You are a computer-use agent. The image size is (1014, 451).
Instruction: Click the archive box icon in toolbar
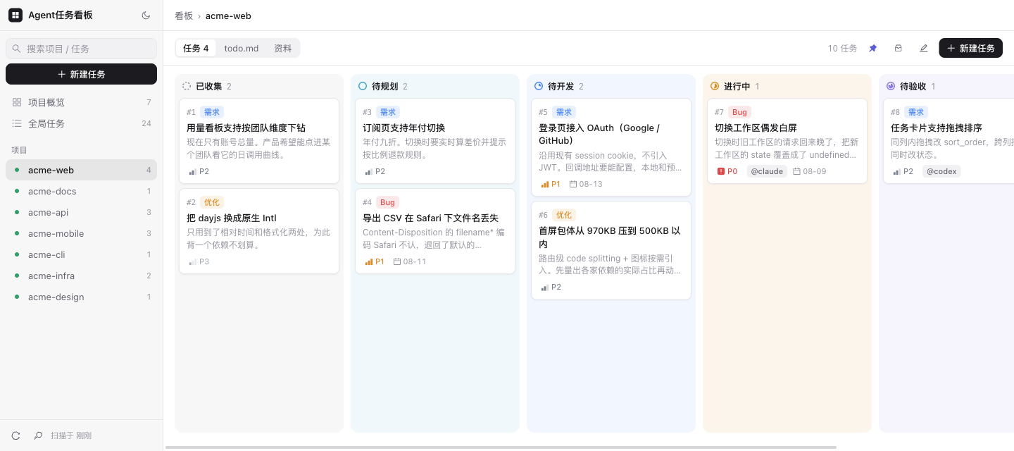(x=899, y=48)
